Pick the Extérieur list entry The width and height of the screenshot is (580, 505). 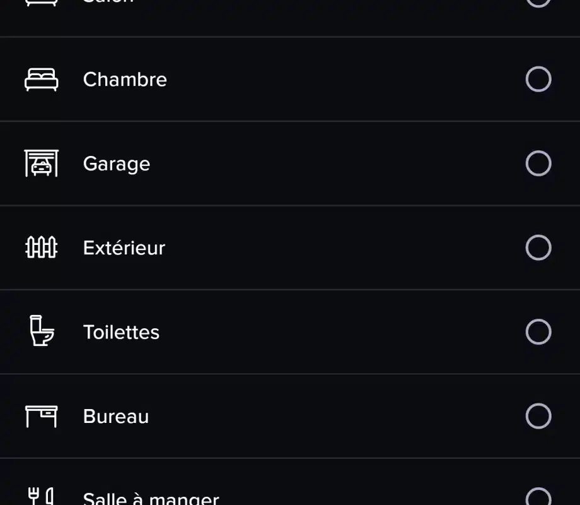tap(290, 247)
